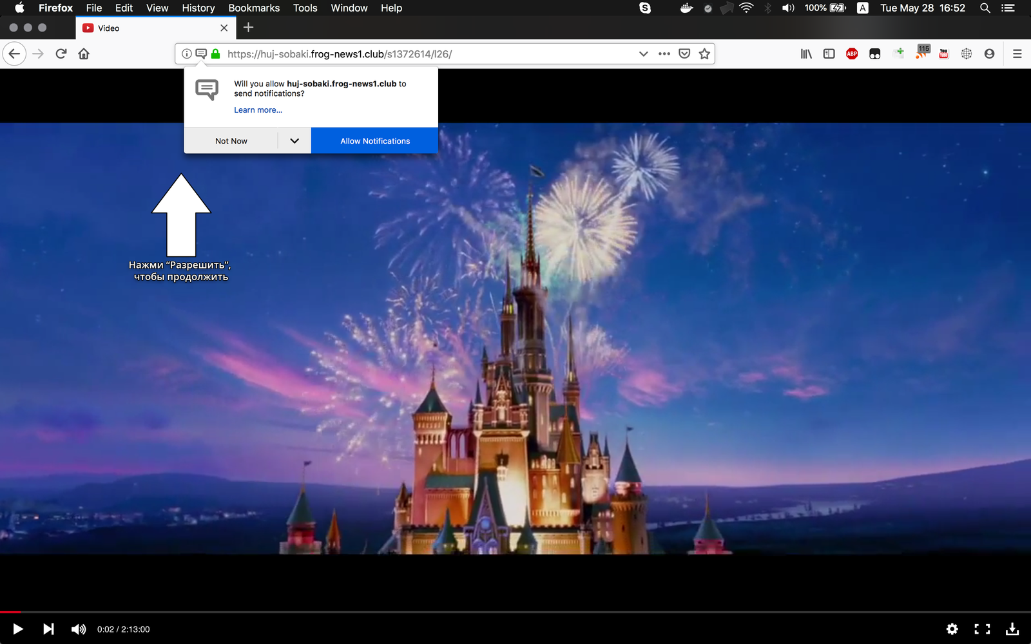Open the Tools menu
The height and width of the screenshot is (644, 1031).
305,8
